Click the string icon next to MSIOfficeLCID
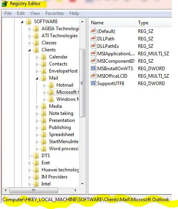The width and height of the screenshot is (178, 209). [93, 76]
